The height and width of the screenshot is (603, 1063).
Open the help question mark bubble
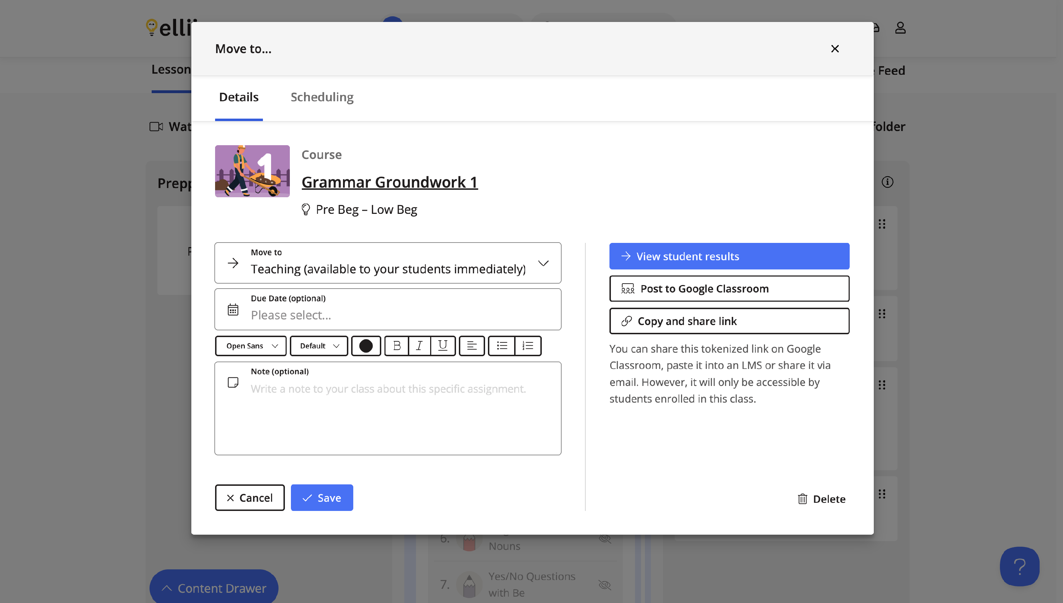click(x=1019, y=566)
